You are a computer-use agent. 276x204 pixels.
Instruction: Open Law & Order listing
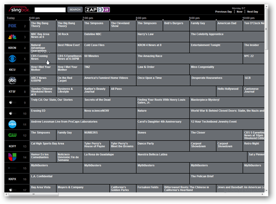click(163, 70)
